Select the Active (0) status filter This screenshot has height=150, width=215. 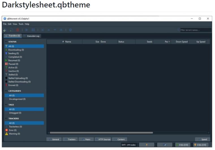(24, 68)
